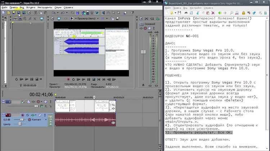Viewport: 270px width, 151px height.
Task: Open the overlays dropdown arrow in the preview toolbar
Action: pos(107,19)
